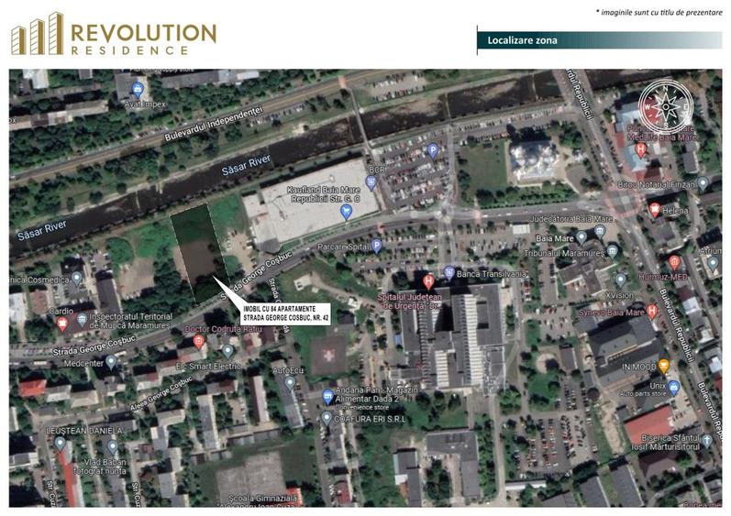Open the Judecătoria Baia Mare courthouse pin
Viewport: 731px width, 516px height.
point(600,230)
